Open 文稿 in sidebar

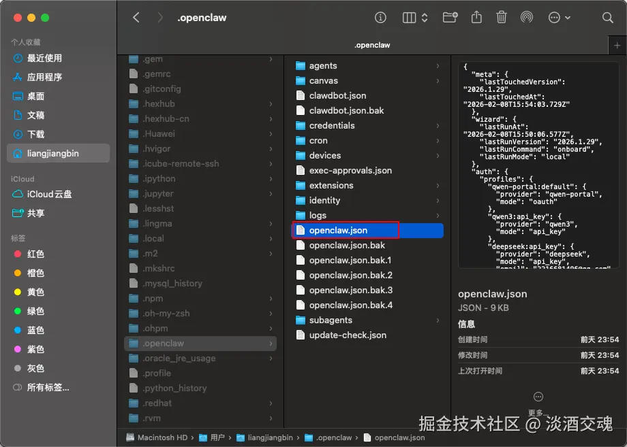pos(59,116)
